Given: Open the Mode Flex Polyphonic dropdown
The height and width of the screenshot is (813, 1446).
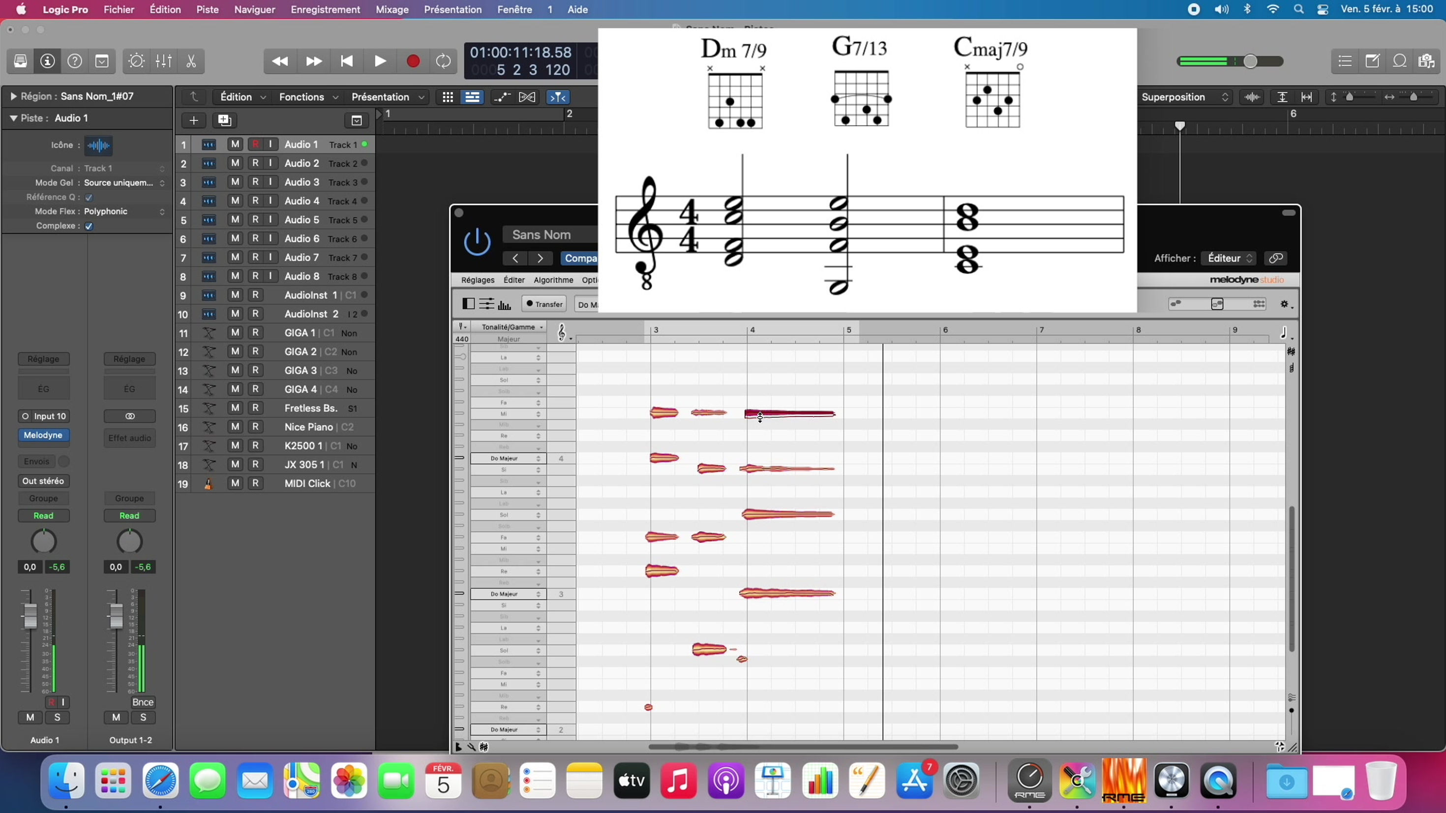Looking at the screenshot, I should tap(123, 211).
